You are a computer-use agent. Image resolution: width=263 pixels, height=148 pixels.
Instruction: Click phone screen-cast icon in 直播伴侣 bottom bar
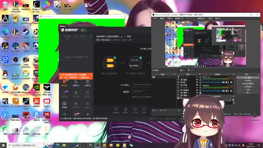coord(135,111)
